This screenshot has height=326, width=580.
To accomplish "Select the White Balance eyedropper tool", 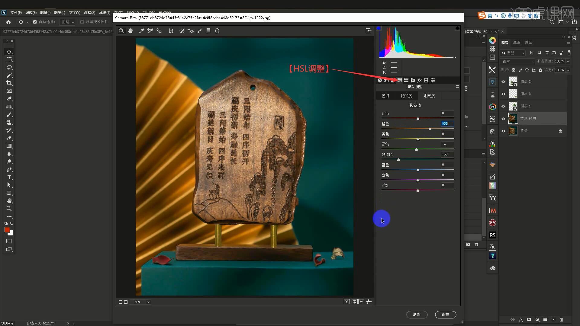I will (141, 31).
